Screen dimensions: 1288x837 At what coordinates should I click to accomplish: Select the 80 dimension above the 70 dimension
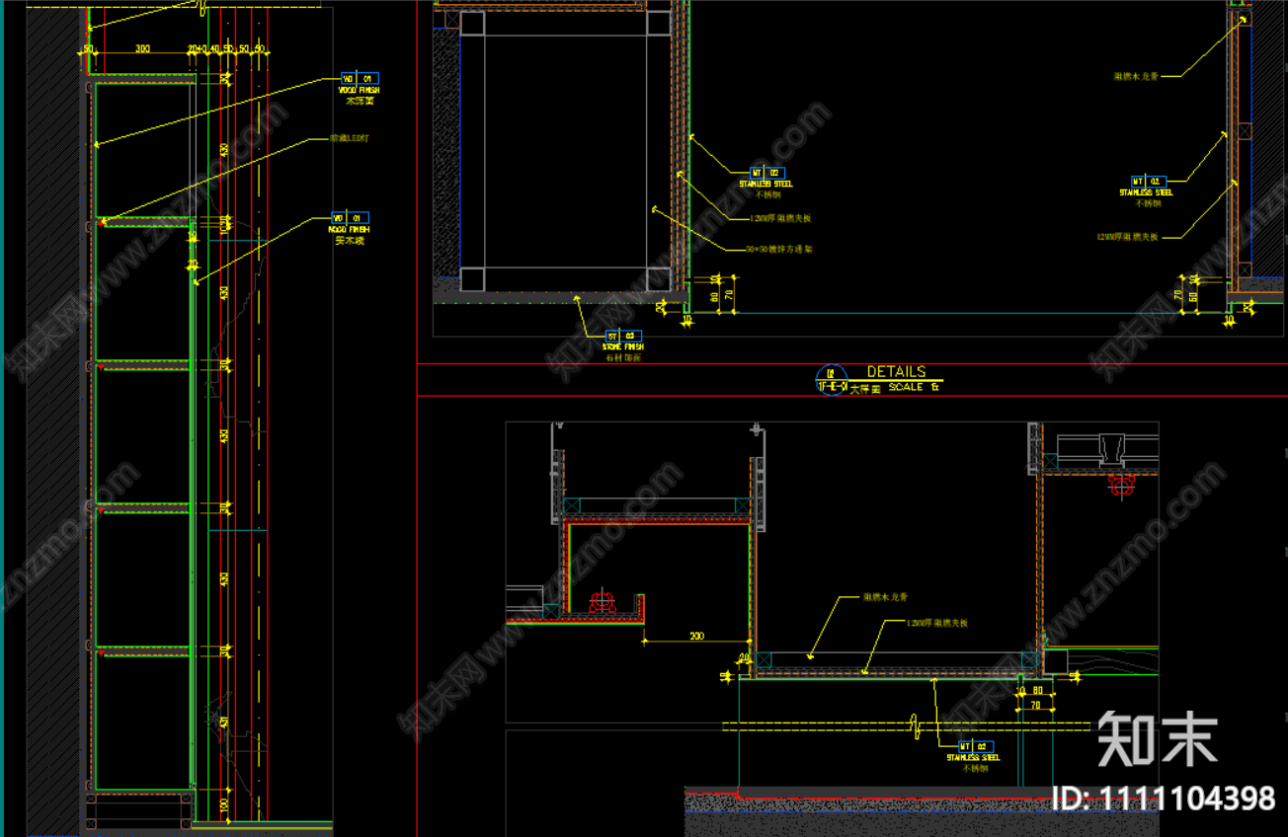(1036, 691)
